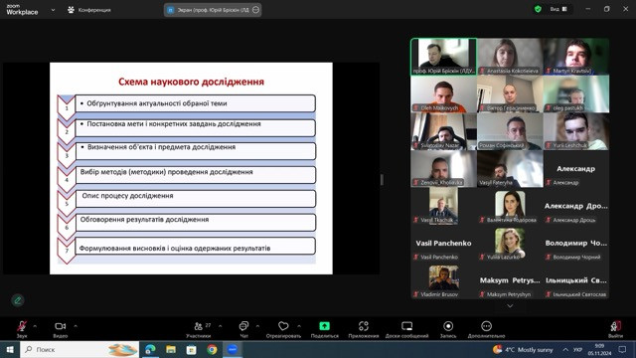
Task: Start screen sharing with green Поделиться button
Action: 325,329
